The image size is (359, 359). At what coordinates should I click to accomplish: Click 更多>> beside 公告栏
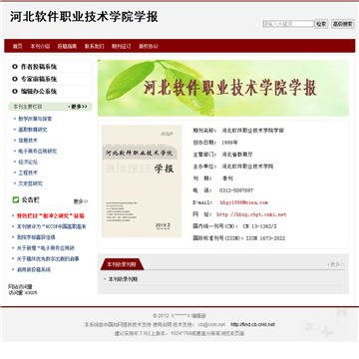point(81,201)
